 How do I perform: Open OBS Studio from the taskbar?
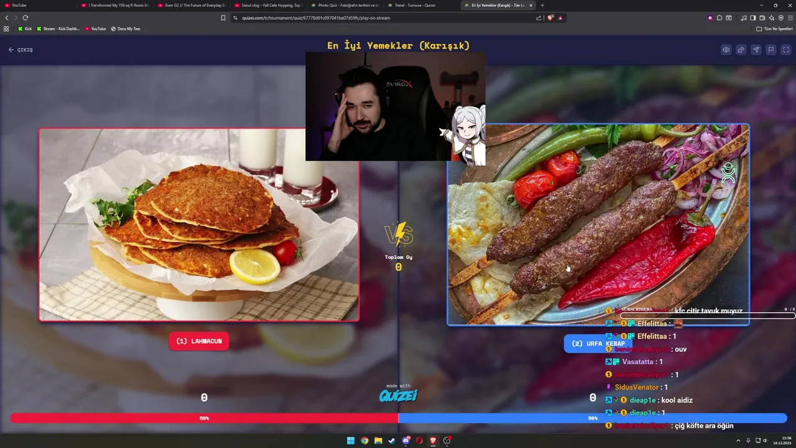[447, 441]
